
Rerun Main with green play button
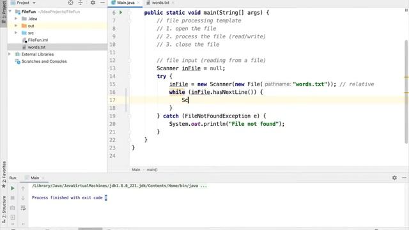tap(13, 188)
